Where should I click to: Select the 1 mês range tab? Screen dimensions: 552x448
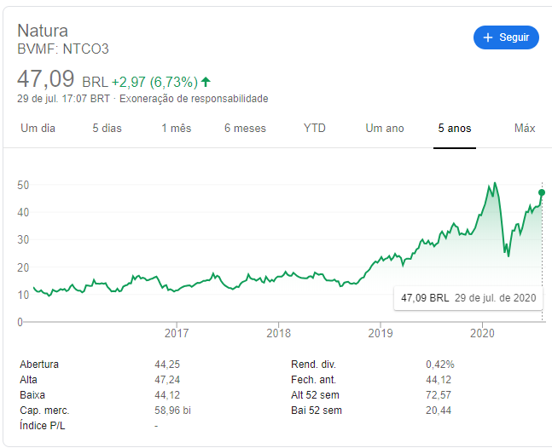176,129
